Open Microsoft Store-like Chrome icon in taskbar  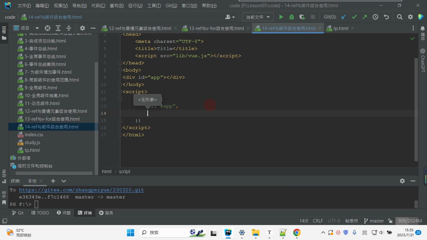297,232
